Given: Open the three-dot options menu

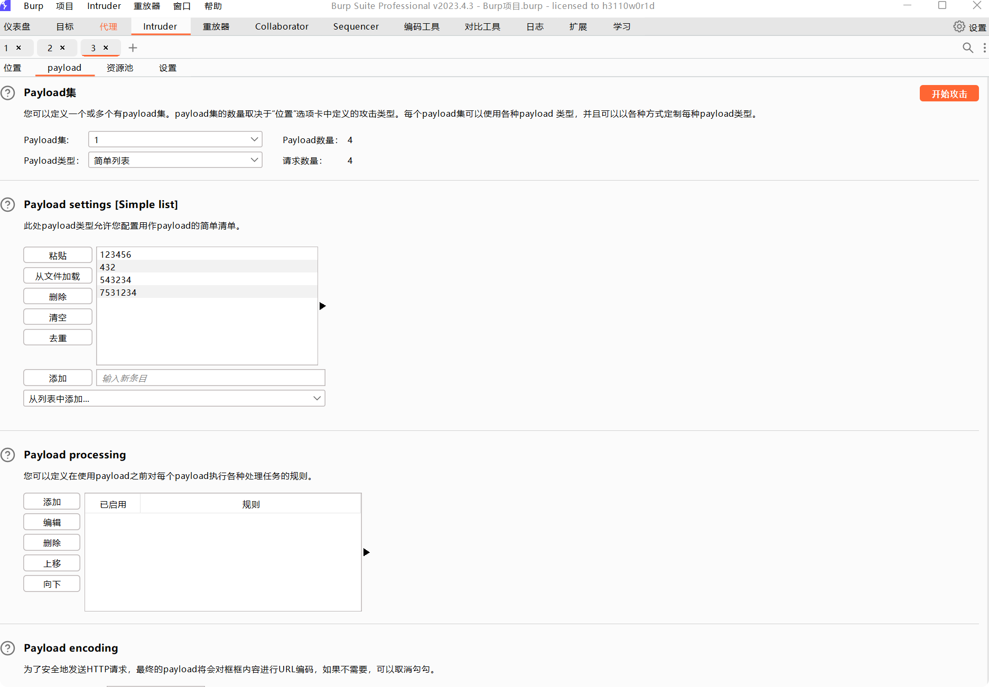Looking at the screenshot, I should pos(984,48).
